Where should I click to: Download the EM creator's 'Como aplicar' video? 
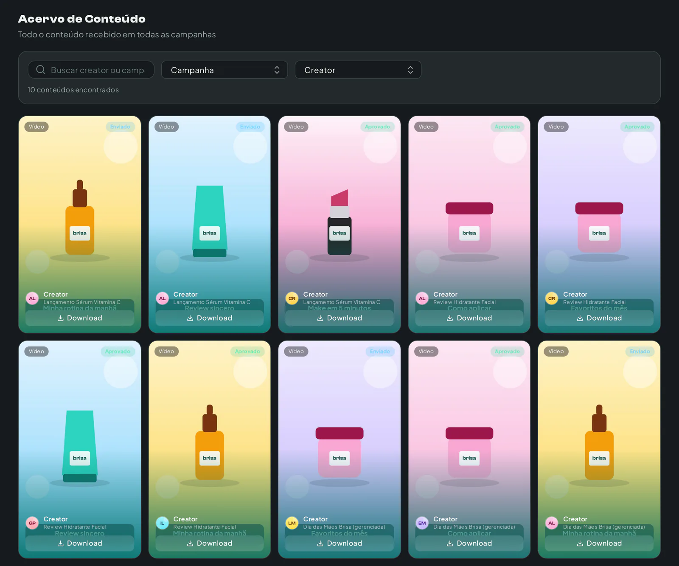(x=469, y=543)
